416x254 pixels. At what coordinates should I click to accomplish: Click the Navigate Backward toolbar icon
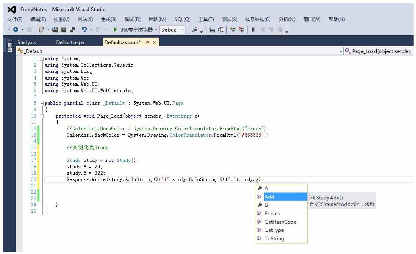(x=16, y=30)
